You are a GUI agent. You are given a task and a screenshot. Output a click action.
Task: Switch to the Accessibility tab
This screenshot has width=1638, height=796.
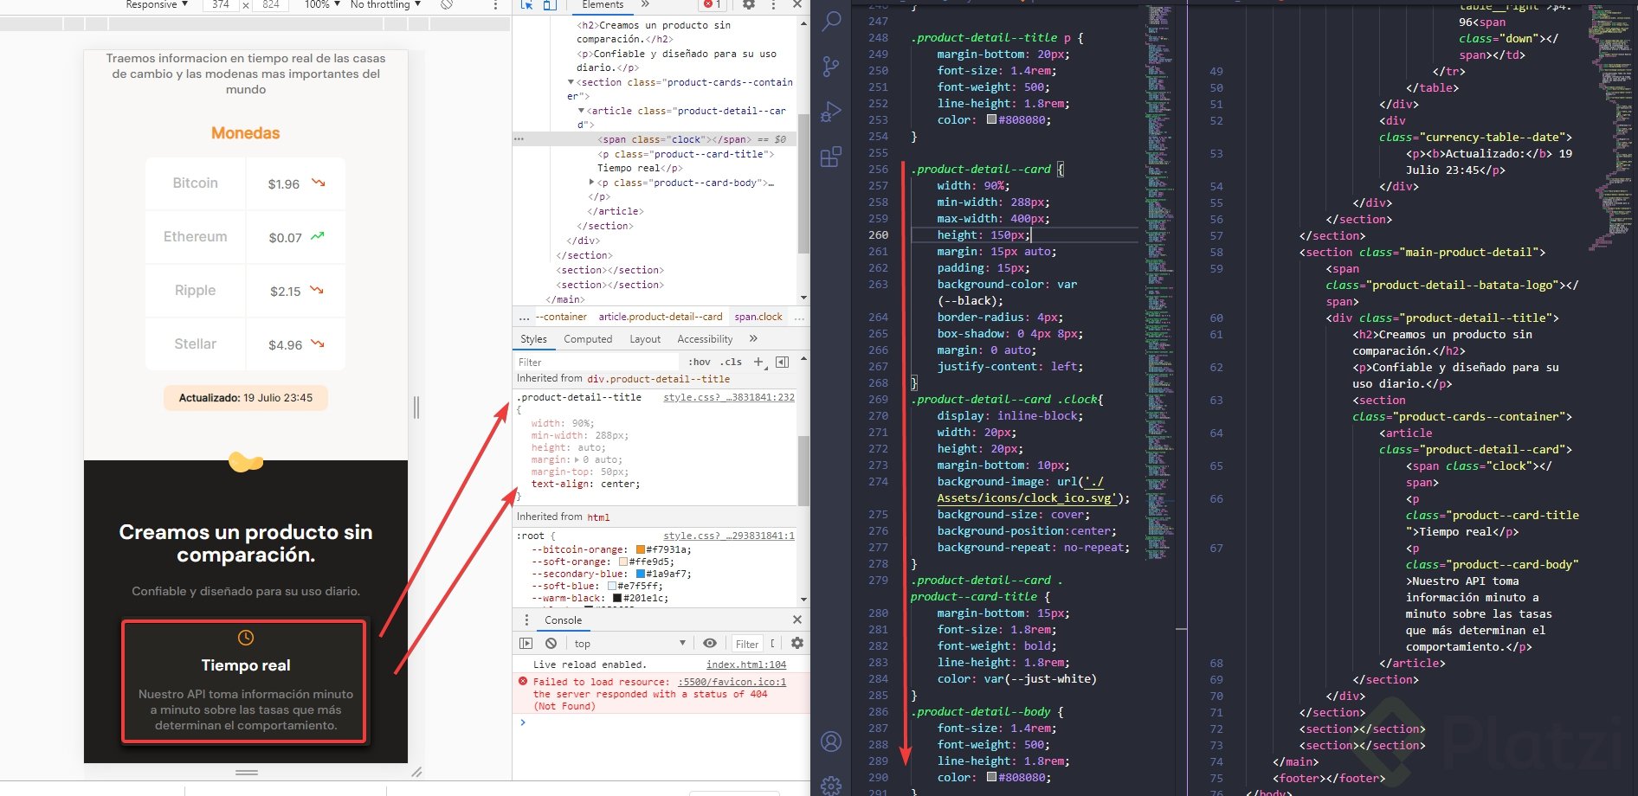[x=705, y=339]
